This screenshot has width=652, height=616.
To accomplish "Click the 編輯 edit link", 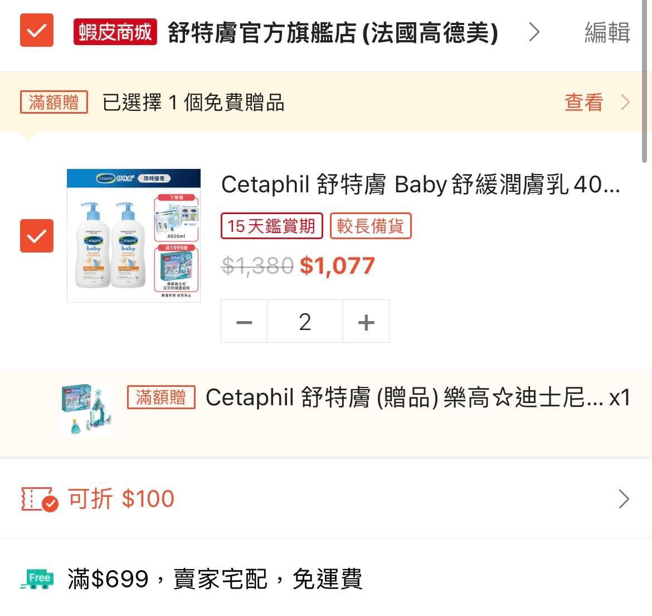I will coord(607,32).
